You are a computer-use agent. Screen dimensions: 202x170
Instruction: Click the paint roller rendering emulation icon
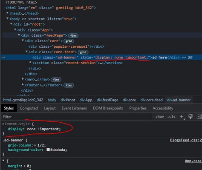click(190, 117)
